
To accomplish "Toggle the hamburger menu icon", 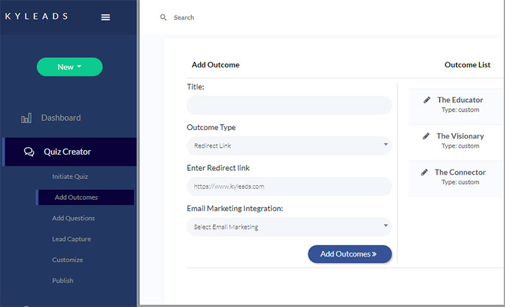I will tap(105, 17).
